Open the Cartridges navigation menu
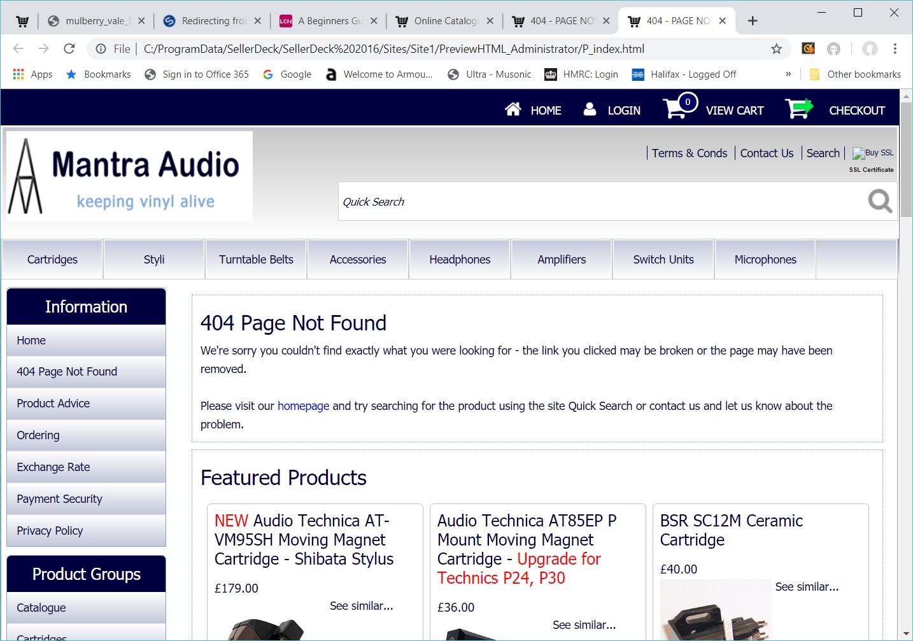This screenshot has width=913, height=641. tap(52, 260)
